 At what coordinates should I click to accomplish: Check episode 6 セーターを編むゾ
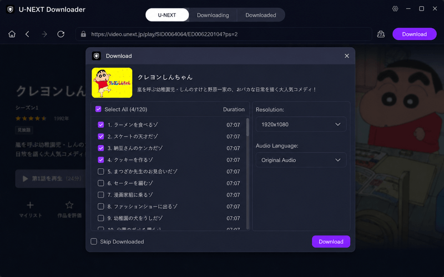coord(101,183)
